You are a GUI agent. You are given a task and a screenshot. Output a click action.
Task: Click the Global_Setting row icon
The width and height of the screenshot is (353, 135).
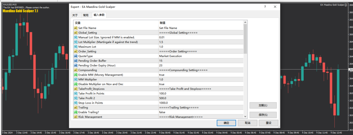click(75, 33)
